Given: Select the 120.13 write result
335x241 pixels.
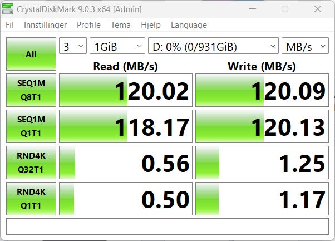Looking at the screenshot, I should [x=262, y=126].
